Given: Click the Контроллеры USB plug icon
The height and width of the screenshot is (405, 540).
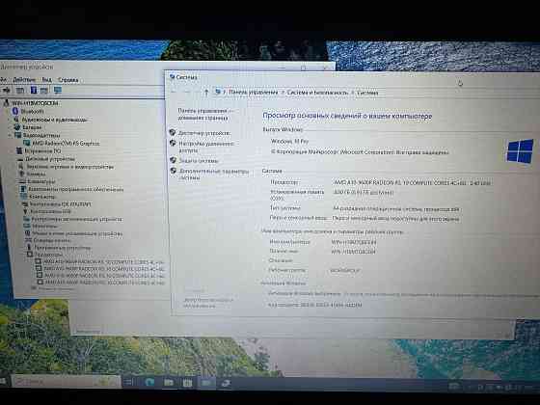Looking at the screenshot, I should [x=25, y=211].
